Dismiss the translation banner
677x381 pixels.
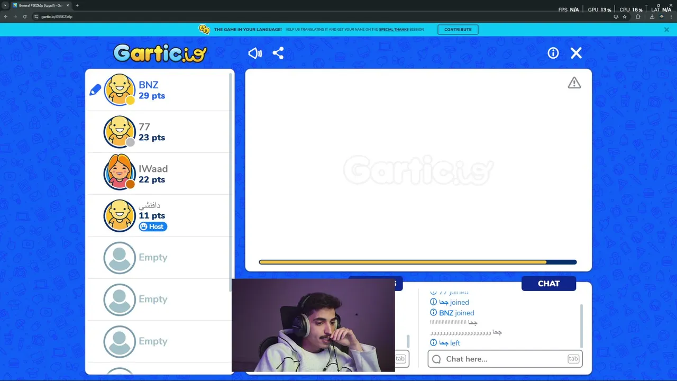click(x=666, y=30)
